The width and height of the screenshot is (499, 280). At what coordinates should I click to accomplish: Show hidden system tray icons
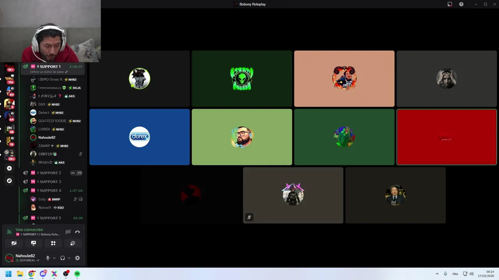coord(437,274)
